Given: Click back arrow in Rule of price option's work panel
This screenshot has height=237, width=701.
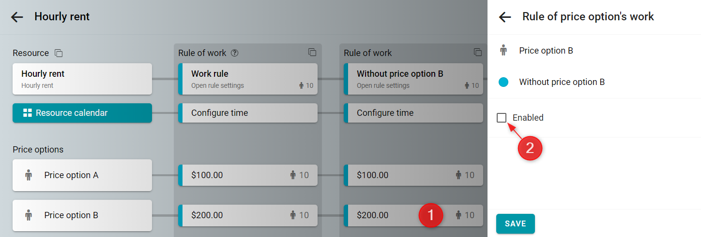Looking at the screenshot, I should point(505,17).
